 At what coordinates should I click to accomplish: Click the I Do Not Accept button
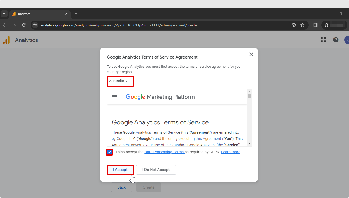[156, 170]
